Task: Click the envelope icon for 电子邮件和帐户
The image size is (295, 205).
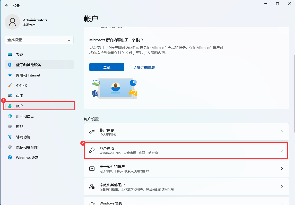Action: [92, 168]
